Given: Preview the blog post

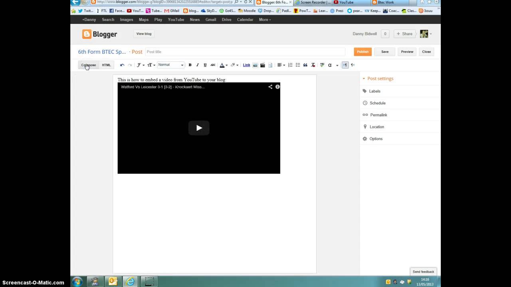Looking at the screenshot, I should pyautogui.click(x=407, y=52).
